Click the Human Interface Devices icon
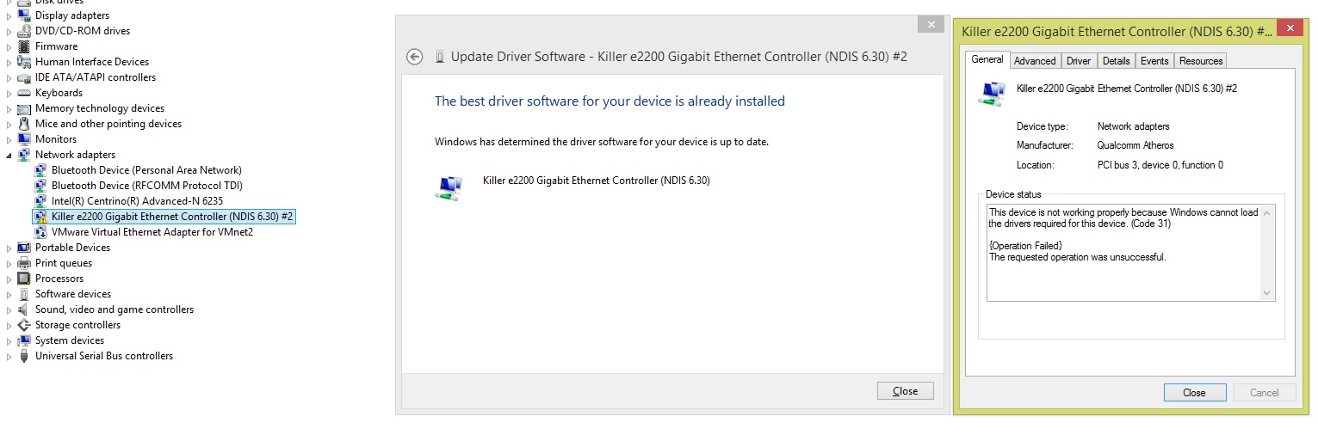Viewport: 1318px width, 435px height. click(x=24, y=62)
